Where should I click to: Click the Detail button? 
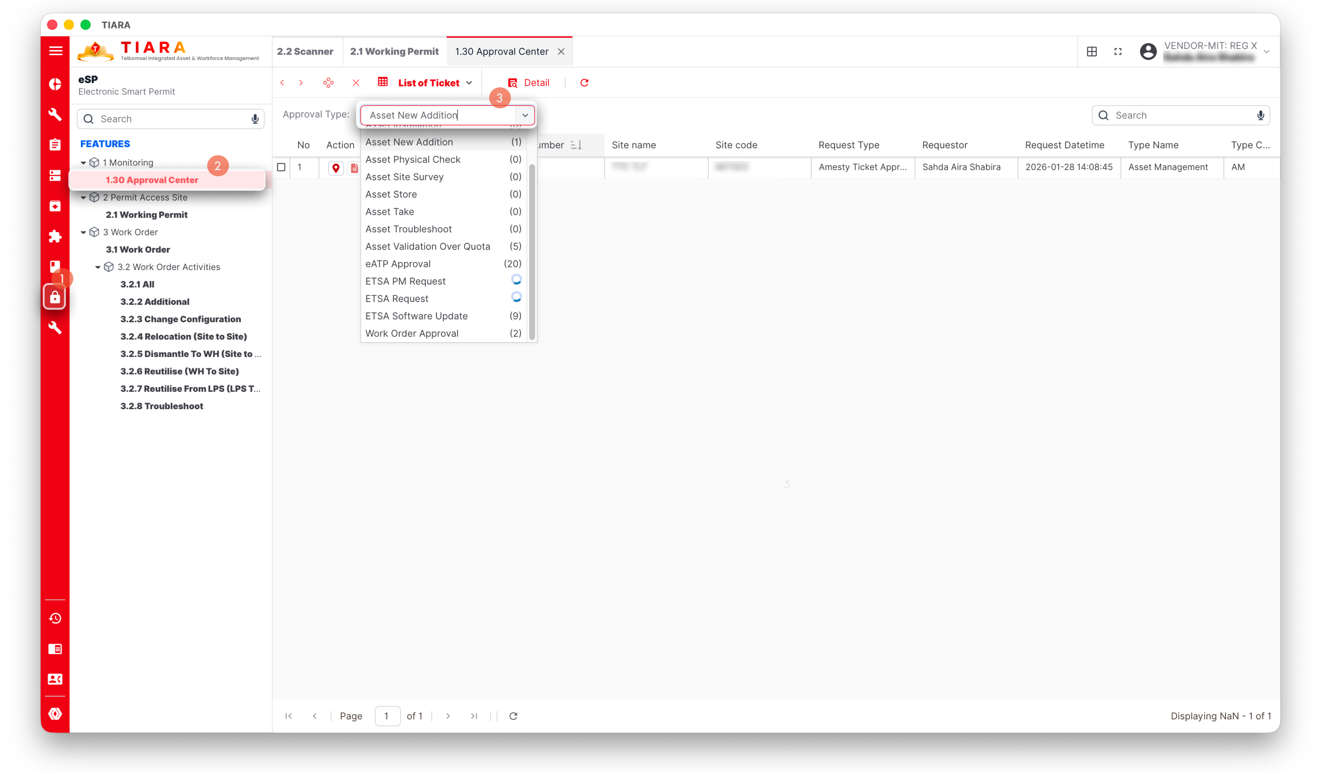tap(528, 83)
